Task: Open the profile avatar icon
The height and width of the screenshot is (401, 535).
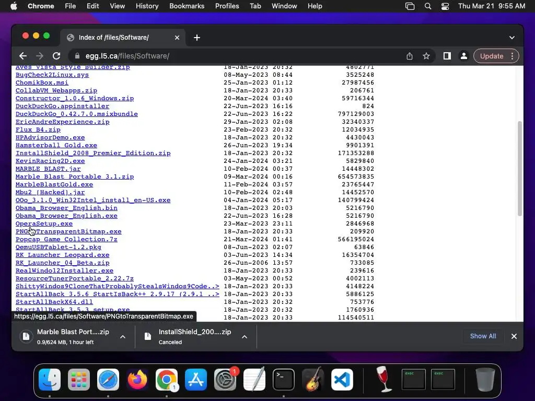Action: coord(464,56)
